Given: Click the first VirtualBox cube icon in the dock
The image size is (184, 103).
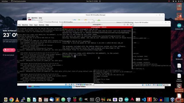Looking at the screenshot, I should 69,100.
